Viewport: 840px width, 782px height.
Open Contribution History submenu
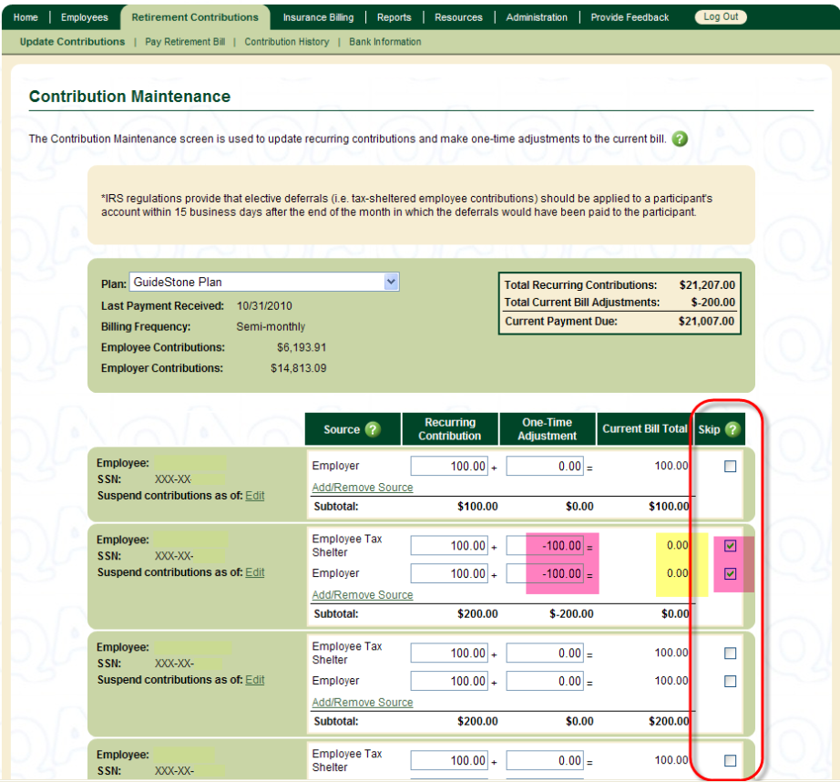(286, 42)
